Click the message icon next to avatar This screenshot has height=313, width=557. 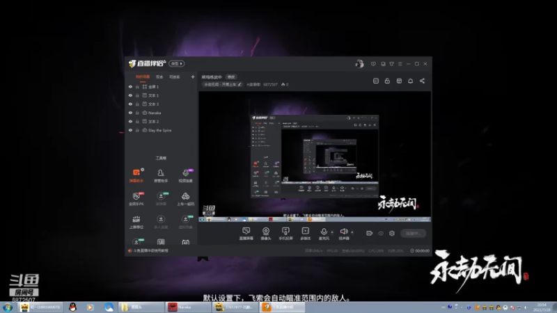373,64
